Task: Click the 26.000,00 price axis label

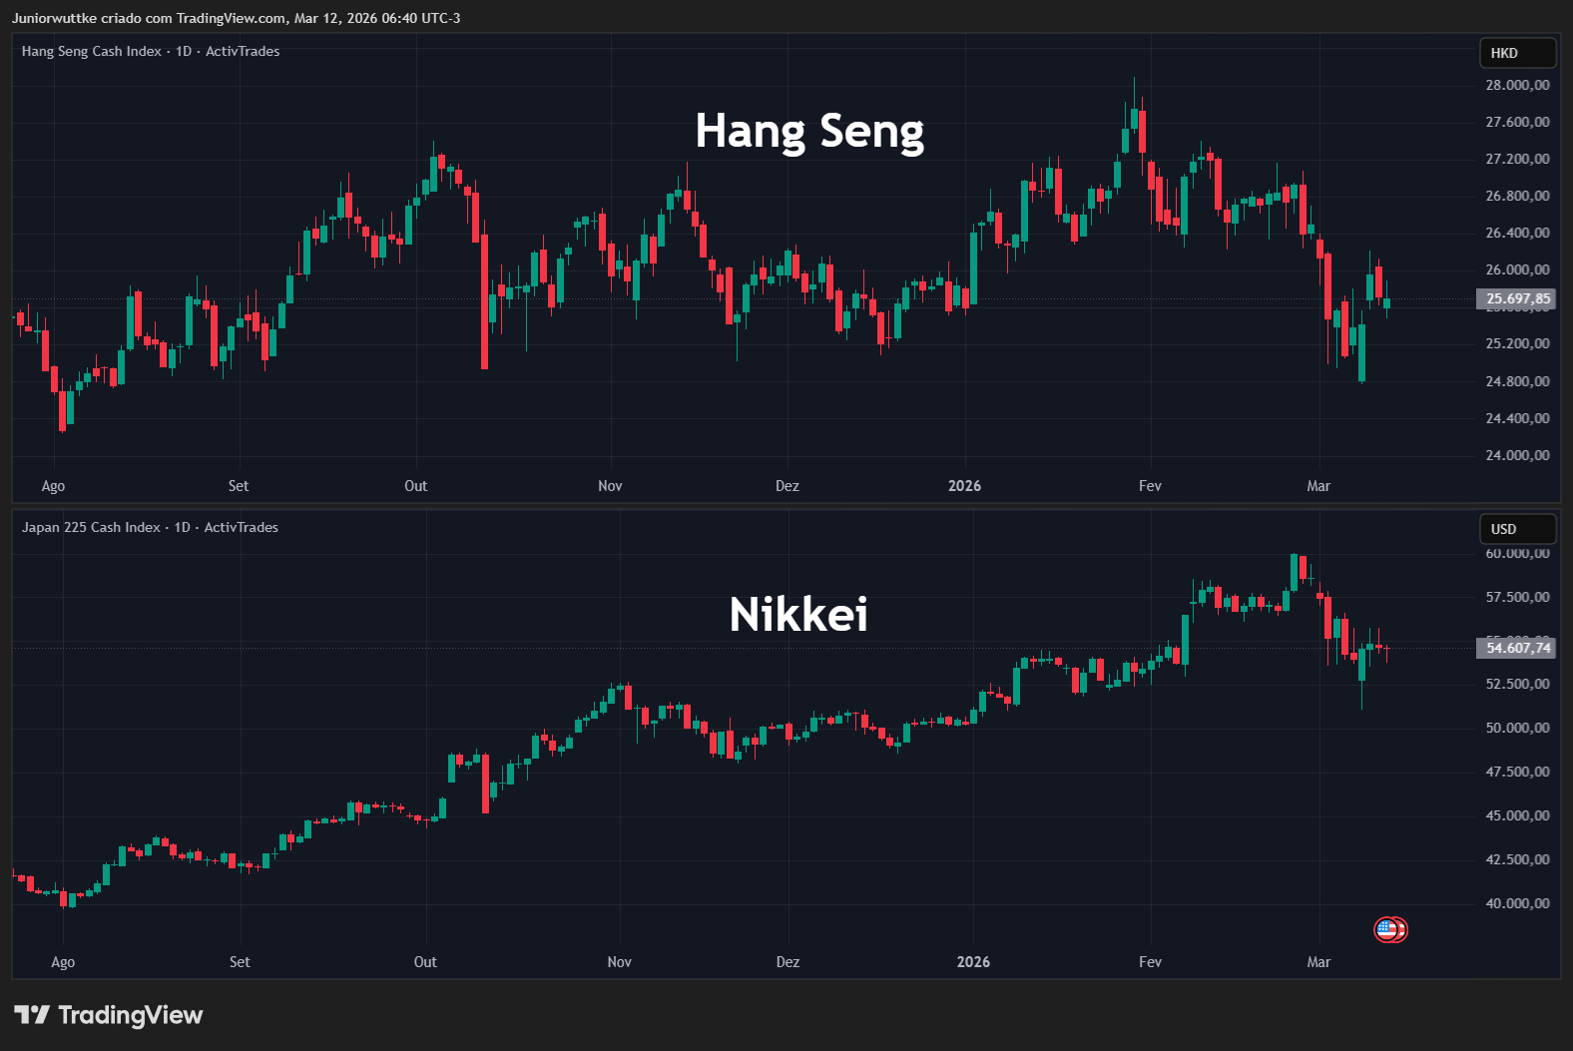Action: [1517, 269]
